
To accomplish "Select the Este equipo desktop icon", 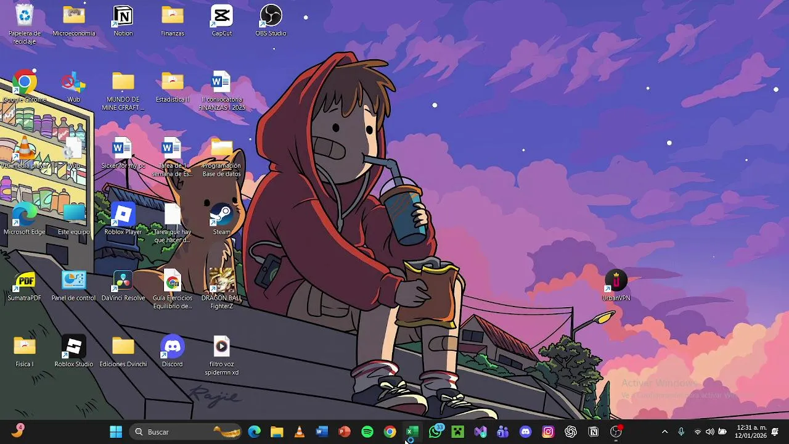I will tap(74, 218).
